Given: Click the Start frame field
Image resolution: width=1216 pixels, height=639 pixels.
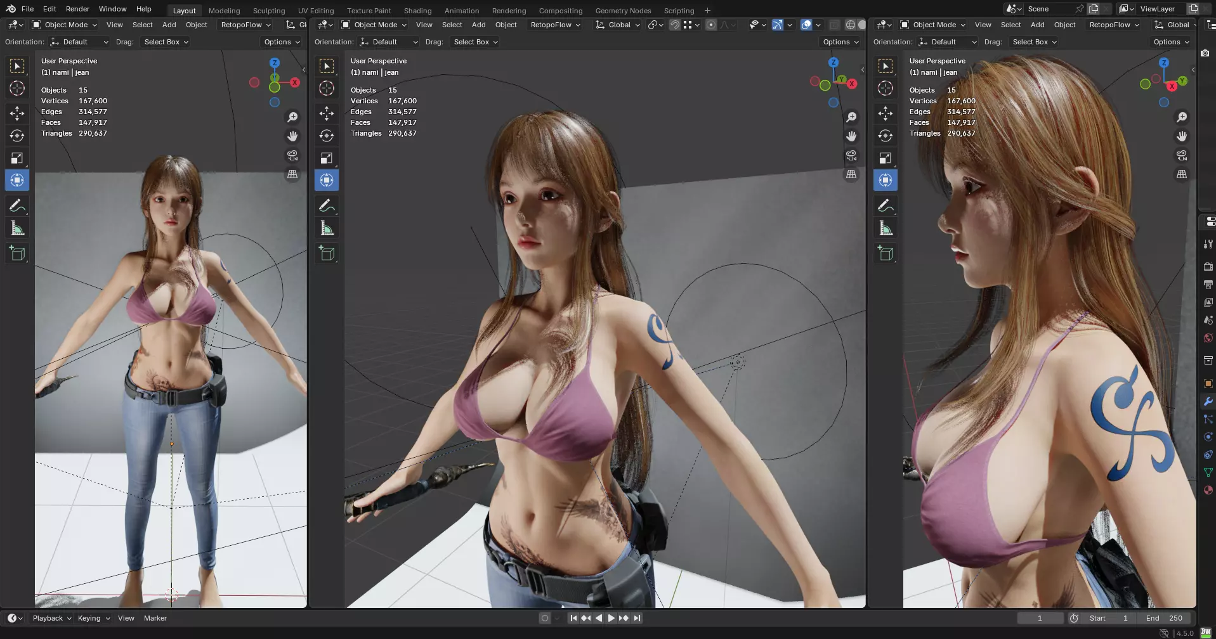Looking at the screenshot, I should (x=1109, y=618).
